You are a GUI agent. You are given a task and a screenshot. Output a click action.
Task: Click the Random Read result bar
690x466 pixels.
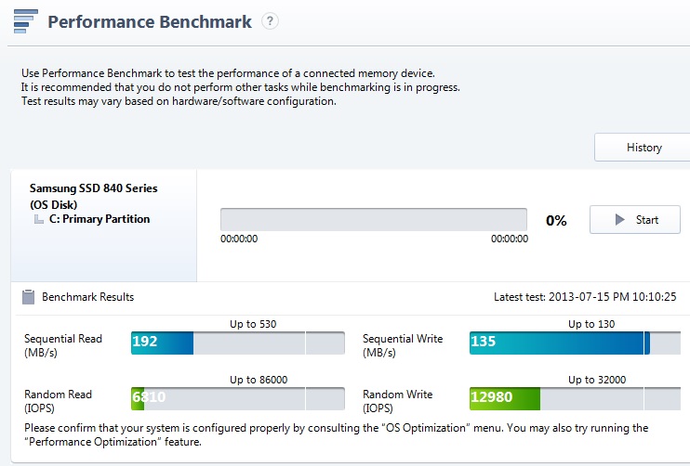(238, 398)
